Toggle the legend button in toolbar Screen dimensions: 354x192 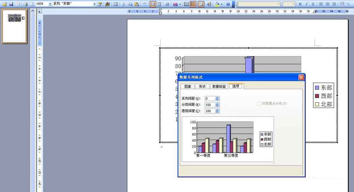point(201,4)
